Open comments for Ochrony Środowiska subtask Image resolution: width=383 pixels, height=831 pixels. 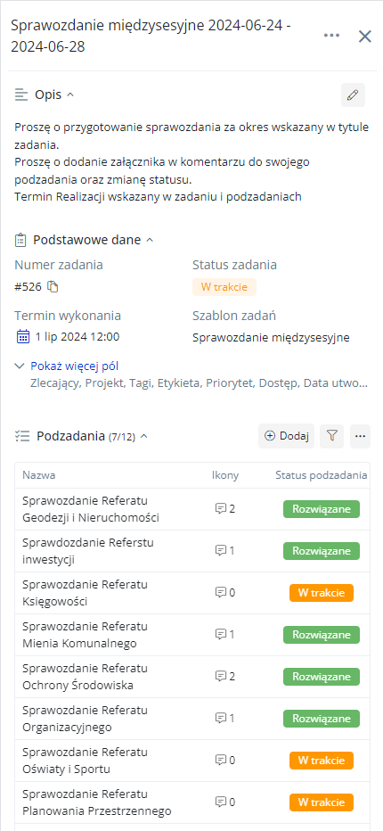224,676
